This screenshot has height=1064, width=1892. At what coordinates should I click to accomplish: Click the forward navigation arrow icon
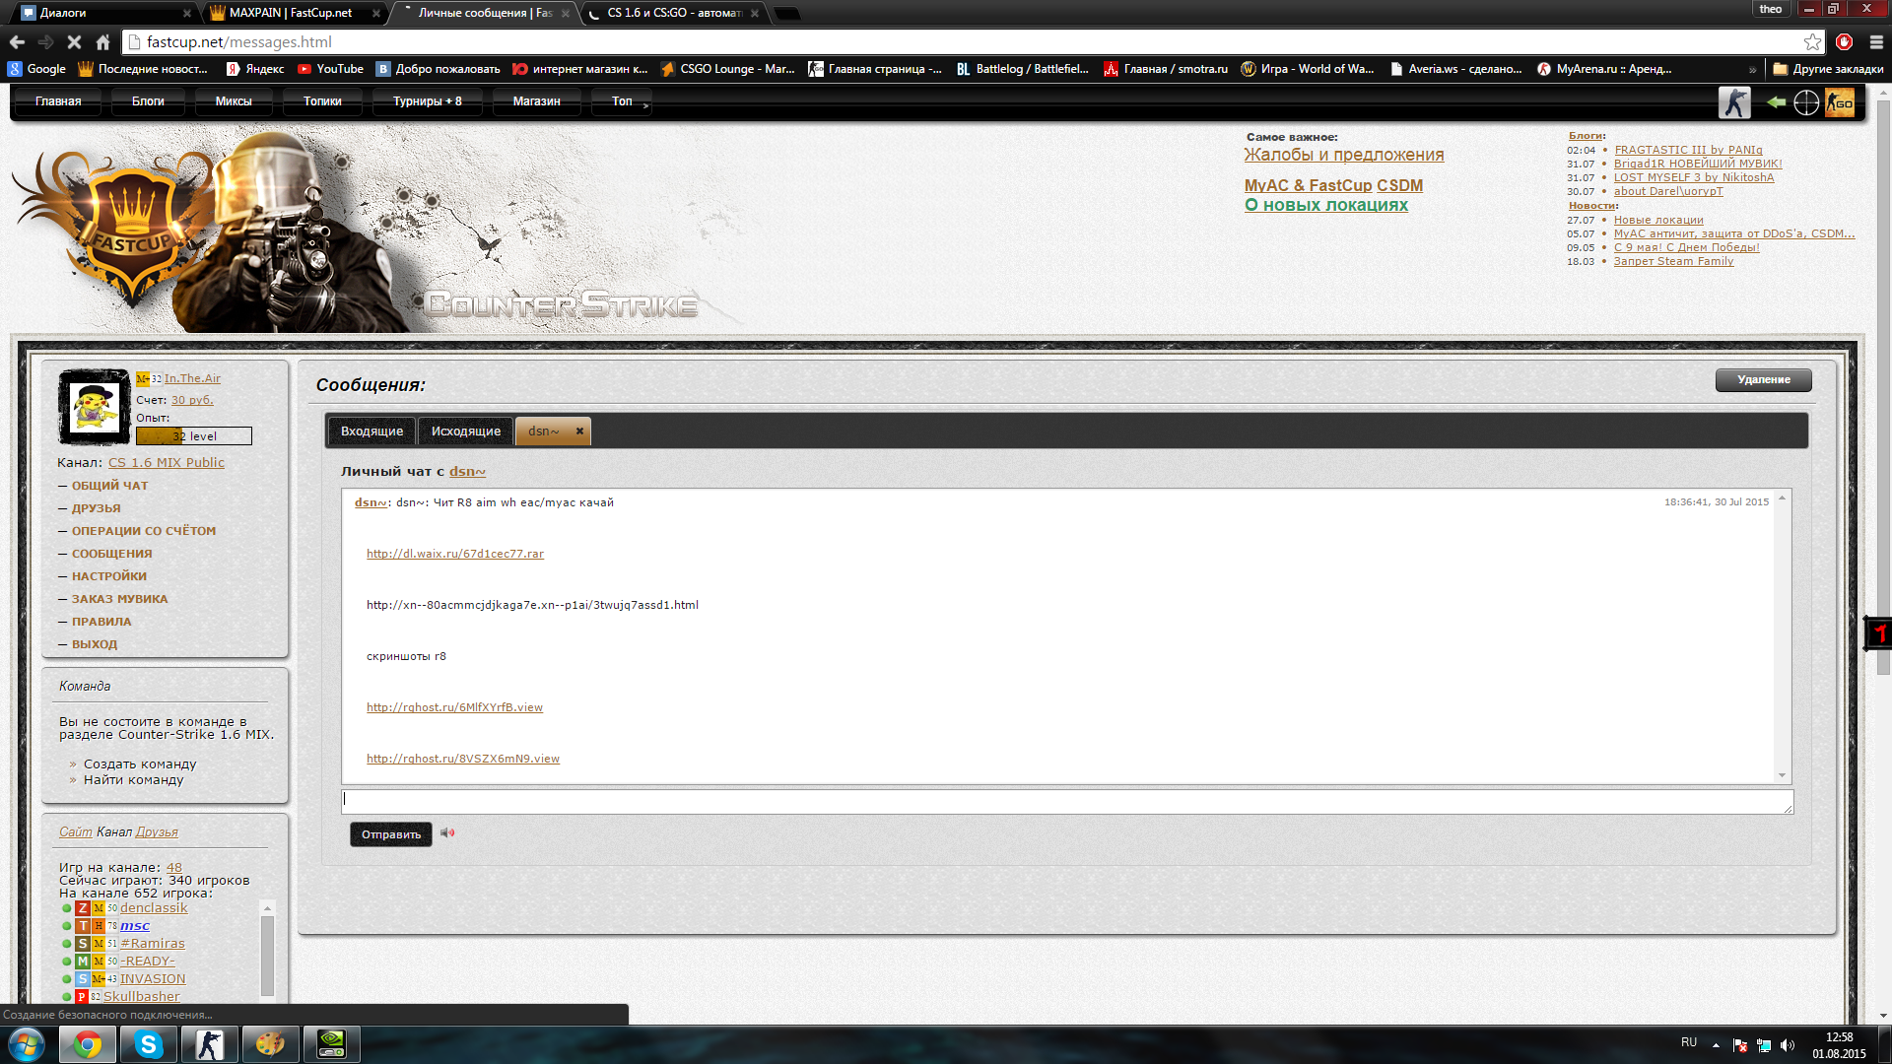(x=45, y=41)
